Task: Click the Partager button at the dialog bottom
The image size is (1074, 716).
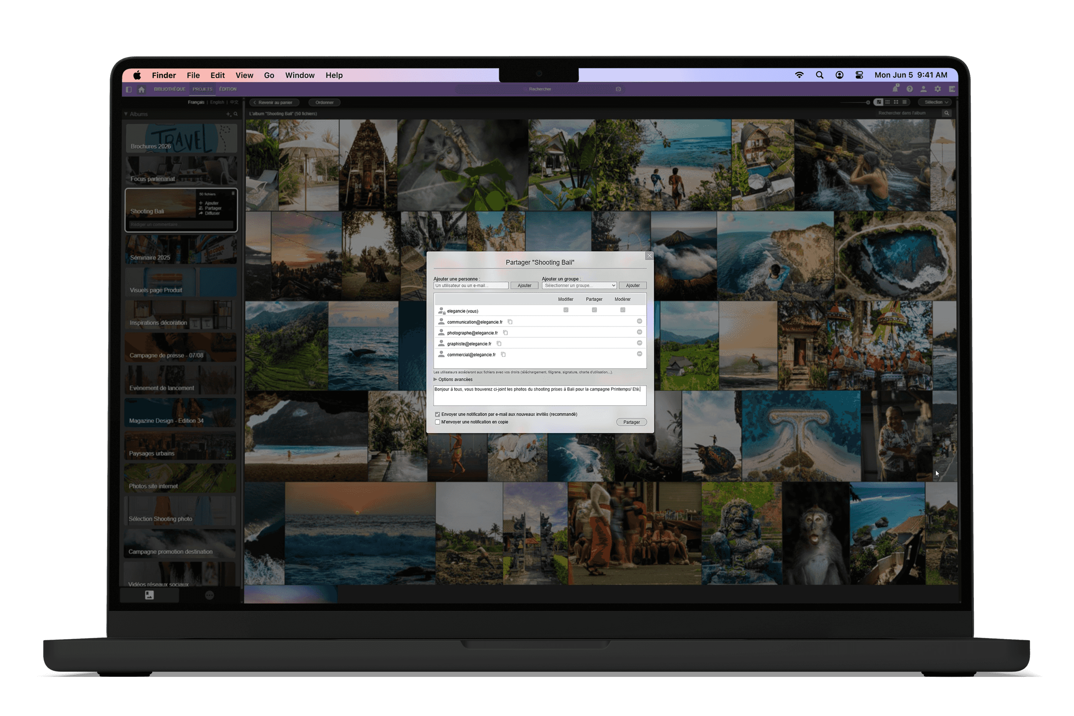Action: click(631, 422)
